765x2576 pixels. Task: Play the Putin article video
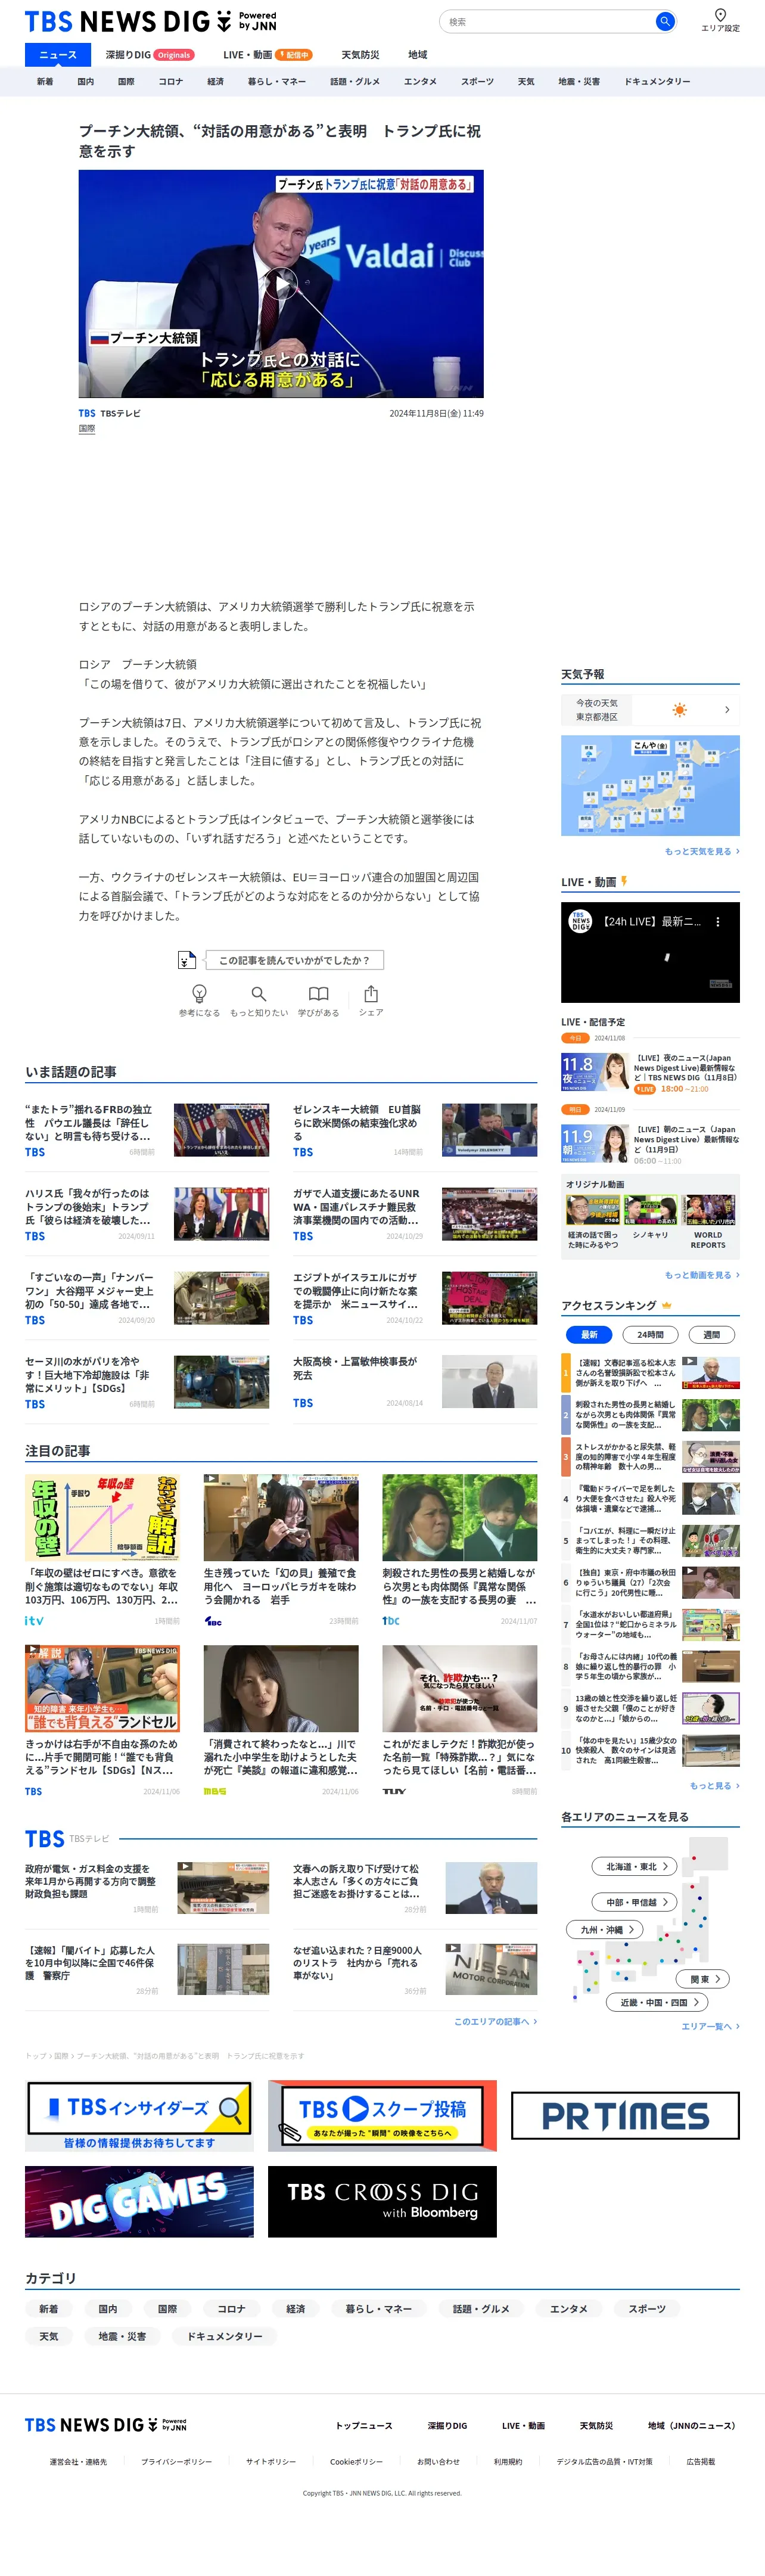coord(281,284)
